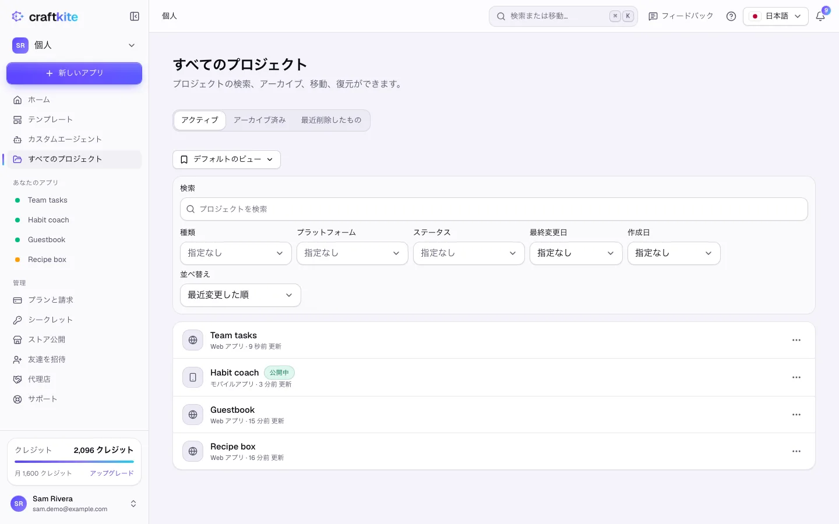
Task: Open the 作成日 filter dropdown
Action: click(674, 253)
